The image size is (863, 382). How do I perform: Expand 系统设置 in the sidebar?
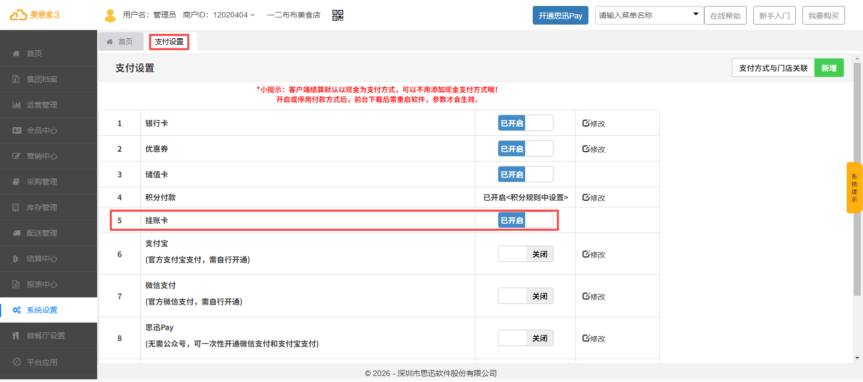(x=42, y=310)
